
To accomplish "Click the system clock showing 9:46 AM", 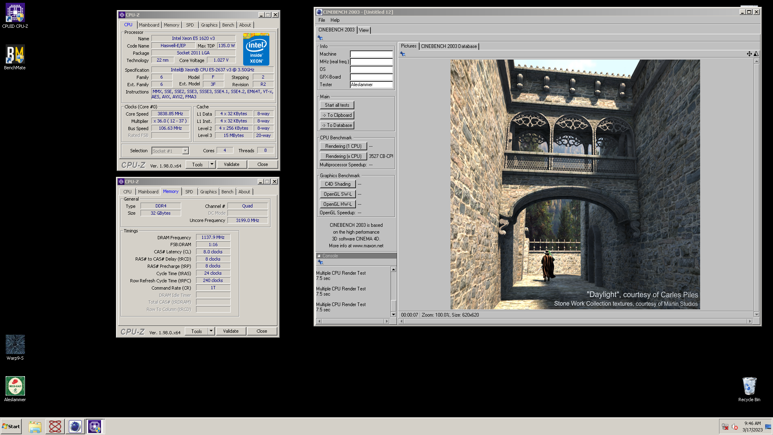I will [x=752, y=424].
